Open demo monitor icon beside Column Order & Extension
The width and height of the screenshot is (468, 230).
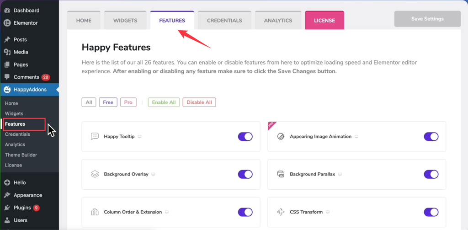point(167,212)
